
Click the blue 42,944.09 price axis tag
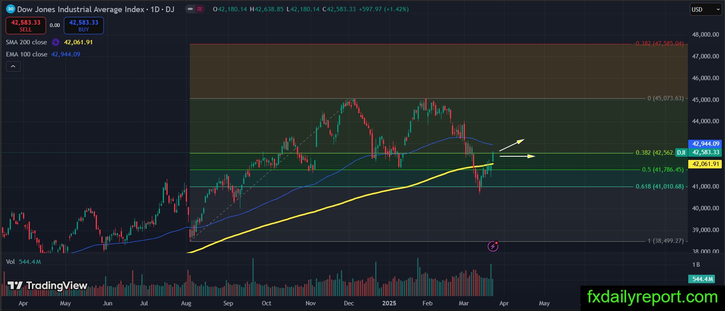[706, 144]
